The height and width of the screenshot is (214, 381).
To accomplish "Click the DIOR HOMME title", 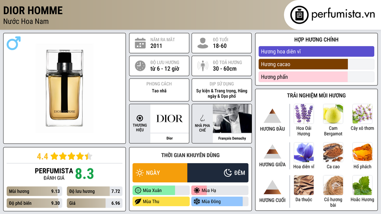I will (33, 11).
